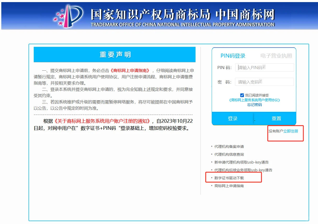Open the 《商标网上服务系统用户使用协议》 link

254,100
